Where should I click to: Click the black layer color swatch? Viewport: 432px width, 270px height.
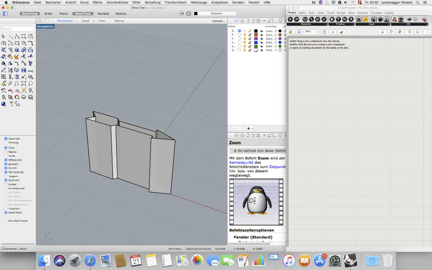tap(256, 31)
